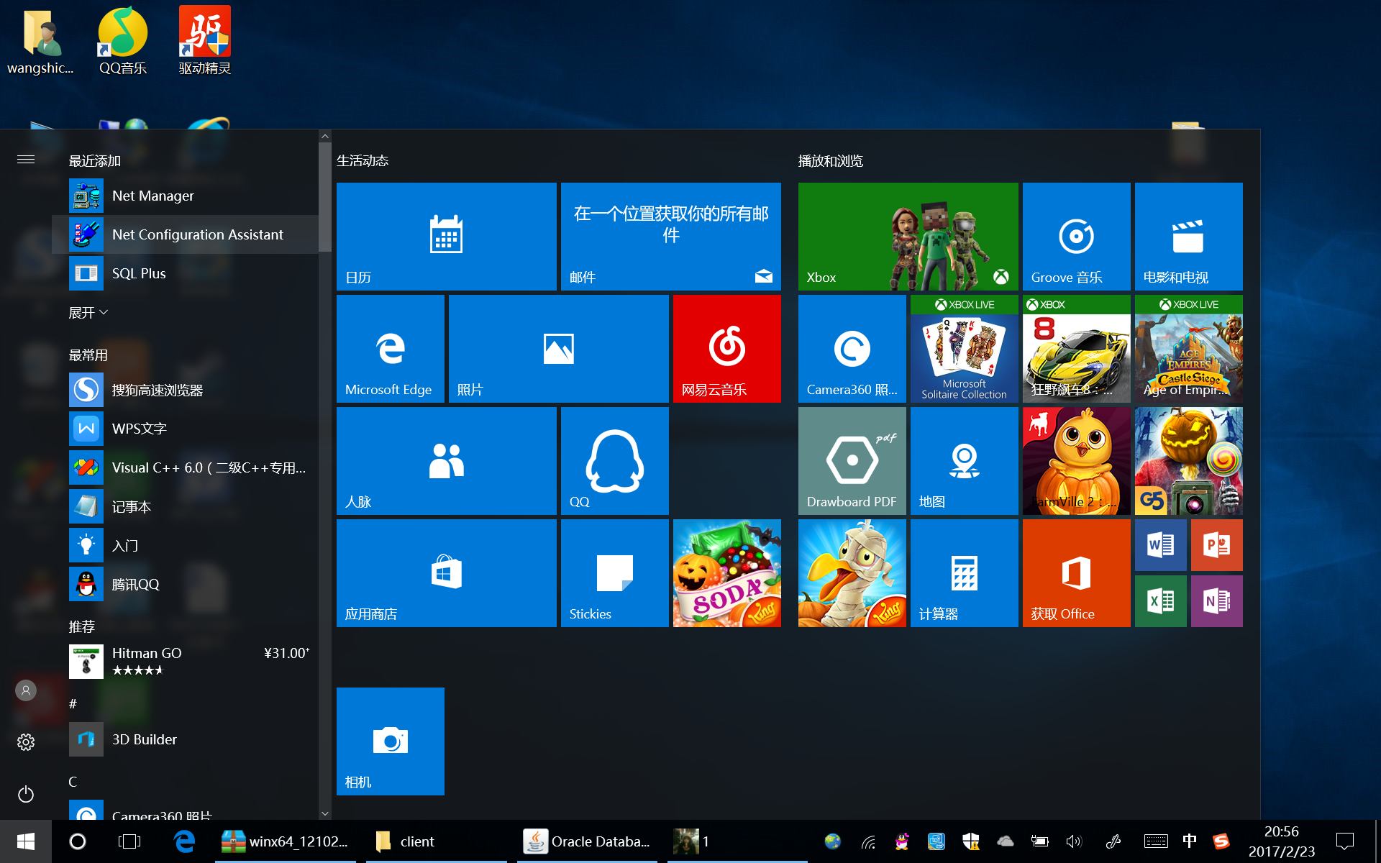This screenshot has width=1381, height=863.
Task: Open SQL Plus from recently added
Action: [185, 273]
